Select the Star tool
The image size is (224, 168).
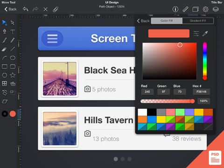point(13,75)
